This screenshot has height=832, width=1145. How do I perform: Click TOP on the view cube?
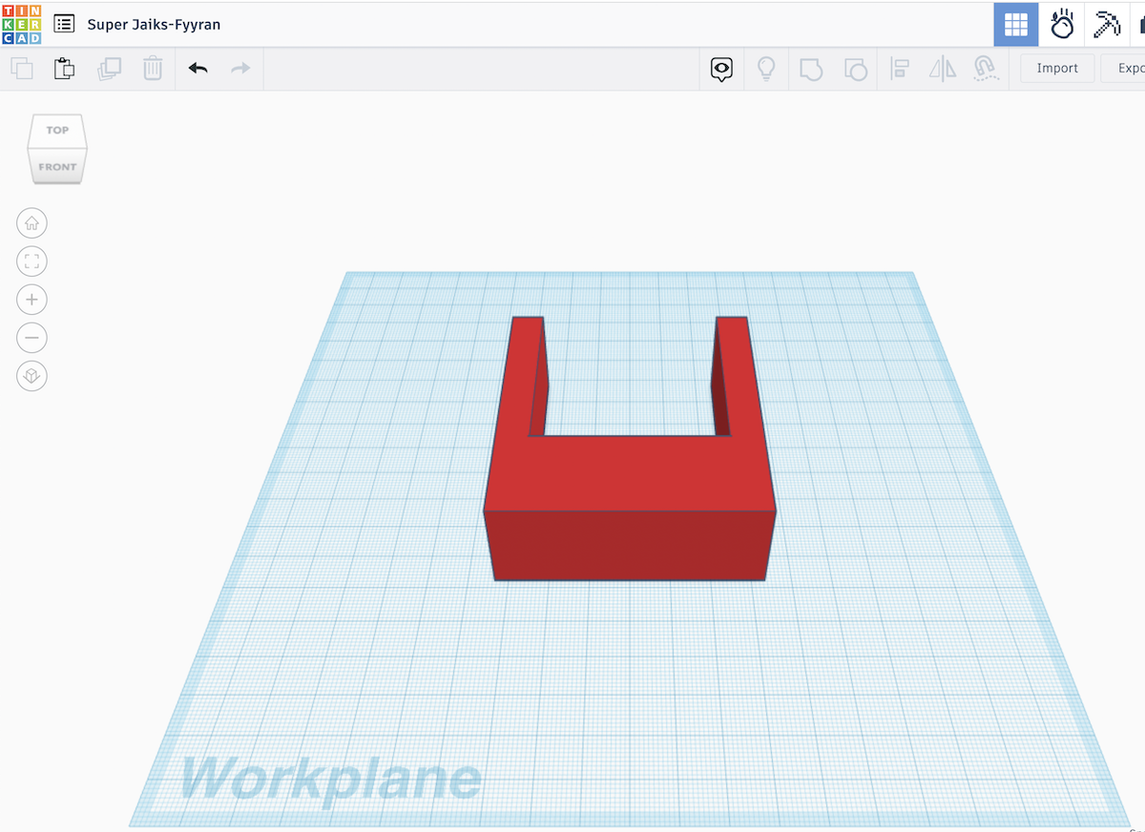[56, 129]
